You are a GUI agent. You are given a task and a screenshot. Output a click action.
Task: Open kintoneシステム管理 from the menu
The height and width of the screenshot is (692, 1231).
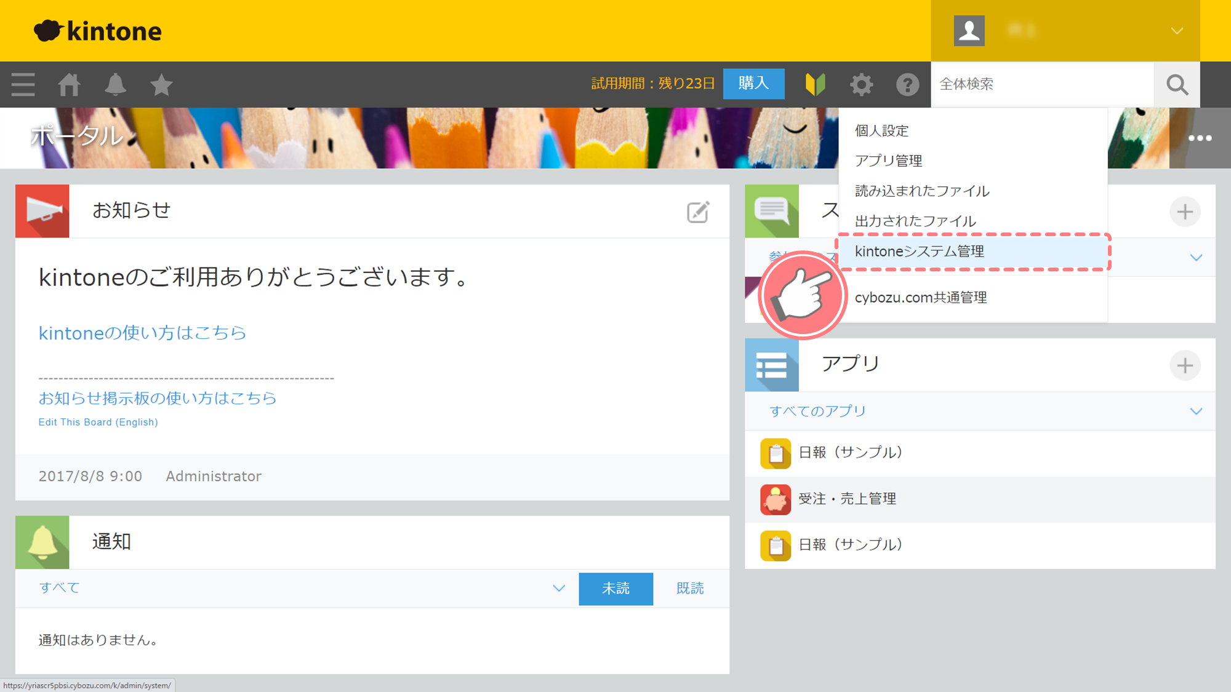click(x=973, y=252)
